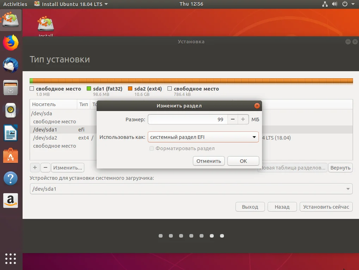This screenshot has width=359, height=270.
Task: Open LibreOffice Writer from the dock
Action: [11, 133]
